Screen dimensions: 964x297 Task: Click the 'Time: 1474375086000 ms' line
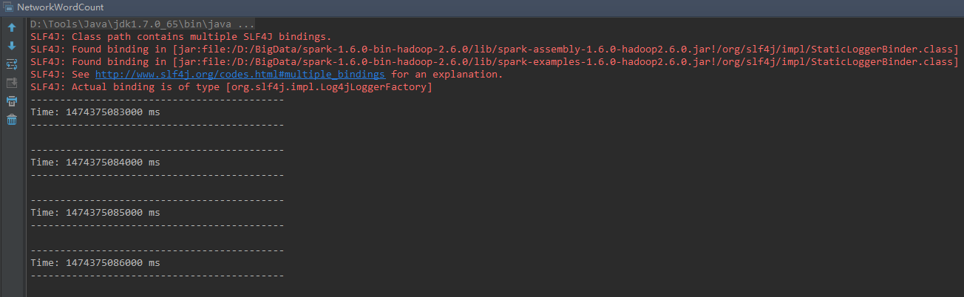pos(95,263)
